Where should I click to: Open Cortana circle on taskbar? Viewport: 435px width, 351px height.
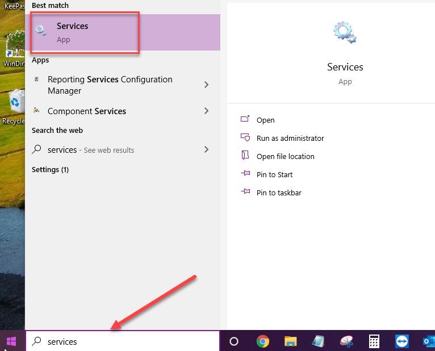[x=234, y=341]
